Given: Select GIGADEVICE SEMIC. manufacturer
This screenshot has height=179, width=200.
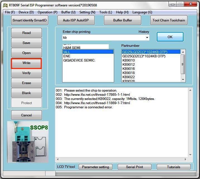Looking at the screenshot, I should 79,60.
